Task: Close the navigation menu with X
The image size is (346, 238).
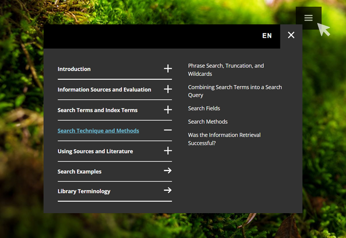Action: tap(291, 35)
